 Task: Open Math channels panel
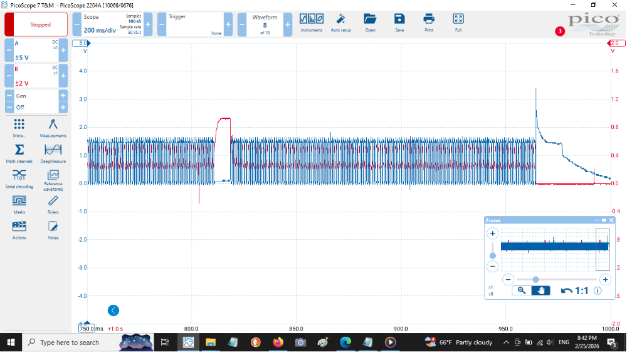point(19,152)
